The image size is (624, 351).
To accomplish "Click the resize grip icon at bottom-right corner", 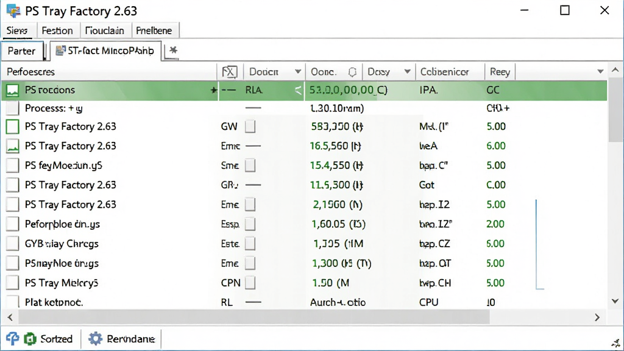I will [x=616, y=343].
